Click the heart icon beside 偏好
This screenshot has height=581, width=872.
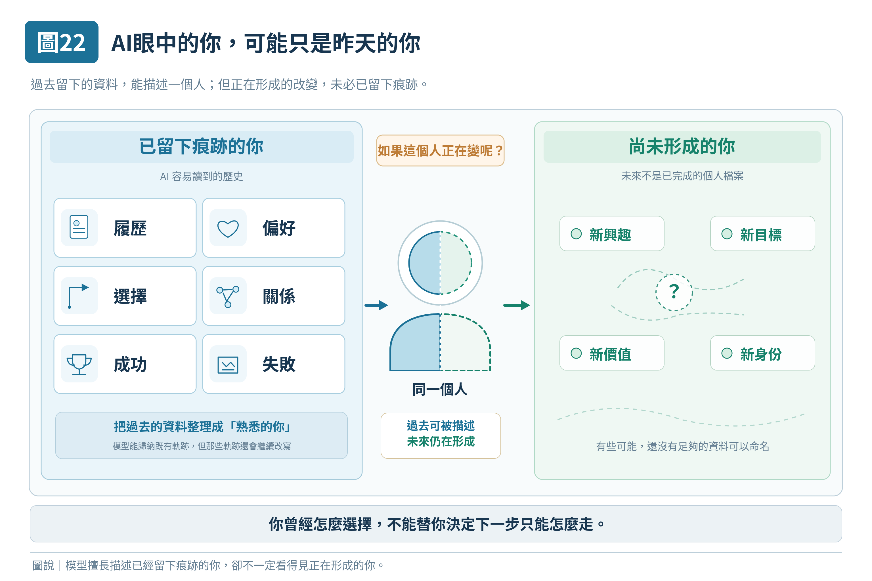click(x=228, y=228)
